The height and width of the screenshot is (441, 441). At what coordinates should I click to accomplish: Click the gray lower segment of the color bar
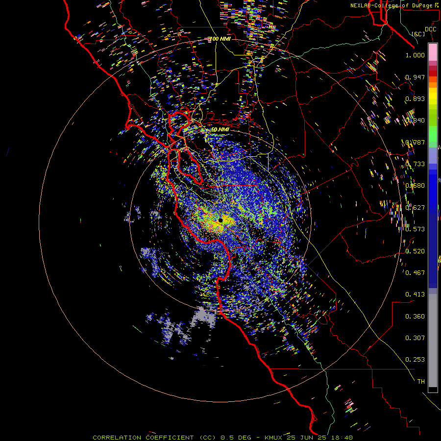[433, 341]
